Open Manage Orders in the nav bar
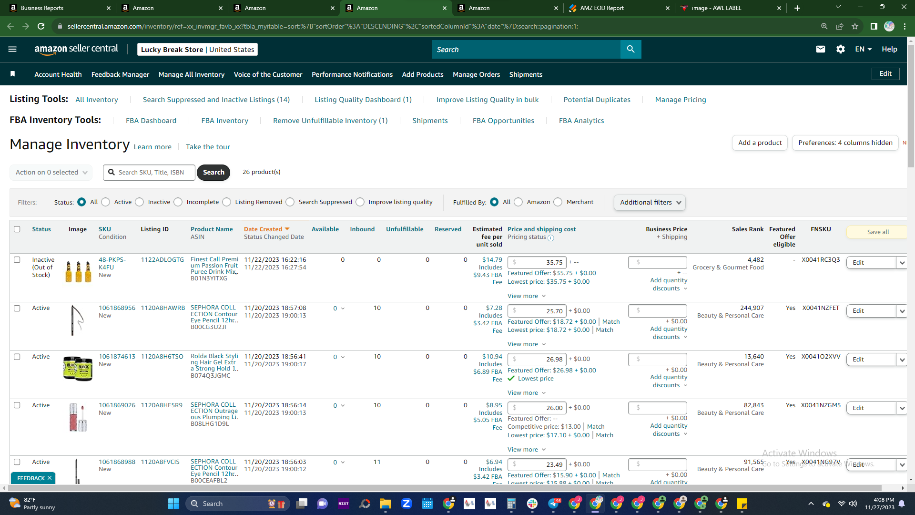 (476, 74)
